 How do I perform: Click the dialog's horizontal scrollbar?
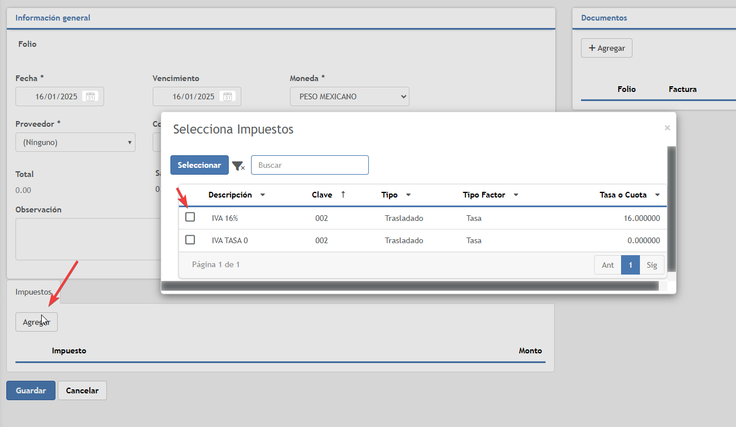[410, 285]
